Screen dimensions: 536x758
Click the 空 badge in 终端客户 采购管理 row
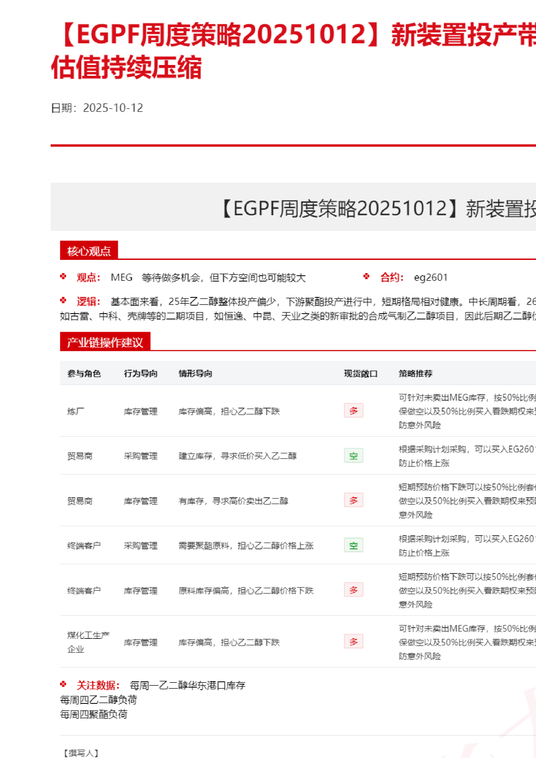pos(353,545)
